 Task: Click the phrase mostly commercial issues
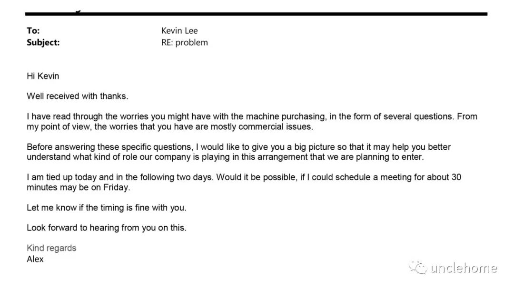262,126
